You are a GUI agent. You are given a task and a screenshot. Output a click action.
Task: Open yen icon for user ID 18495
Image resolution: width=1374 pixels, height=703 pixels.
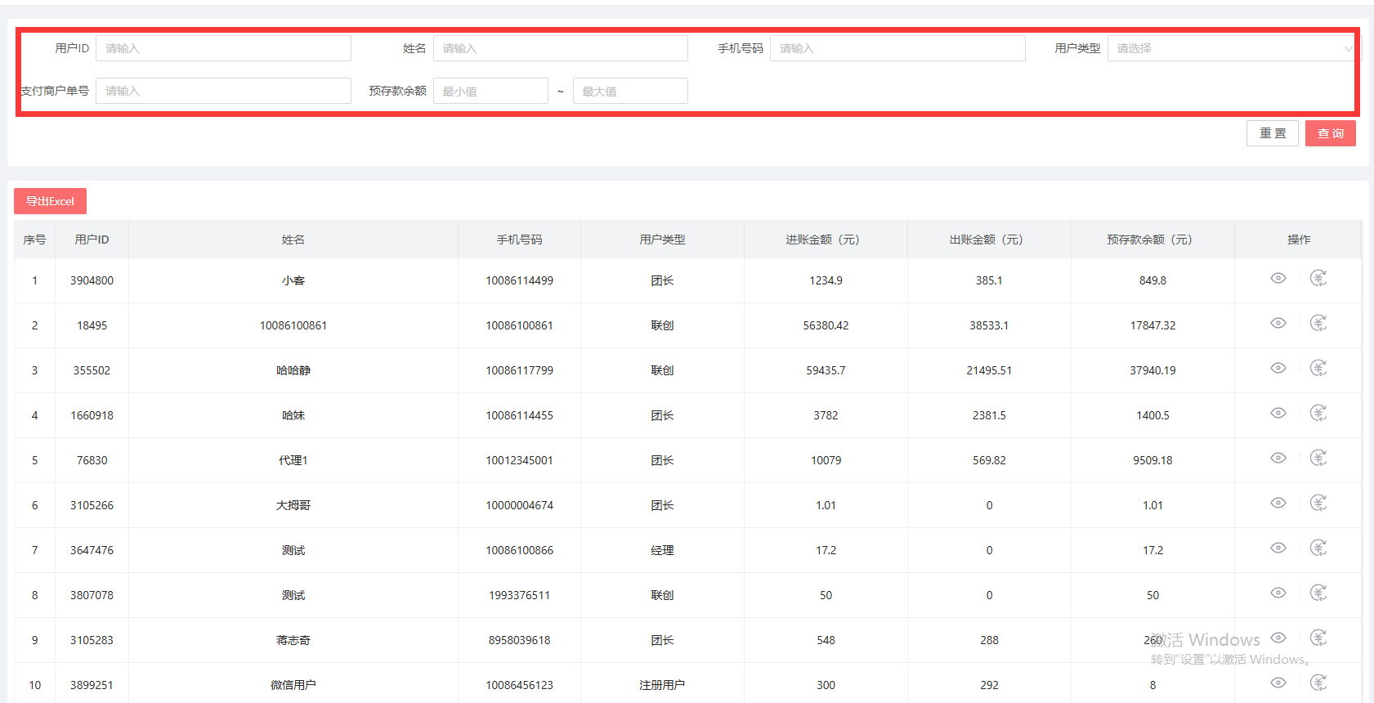pyautogui.click(x=1318, y=323)
